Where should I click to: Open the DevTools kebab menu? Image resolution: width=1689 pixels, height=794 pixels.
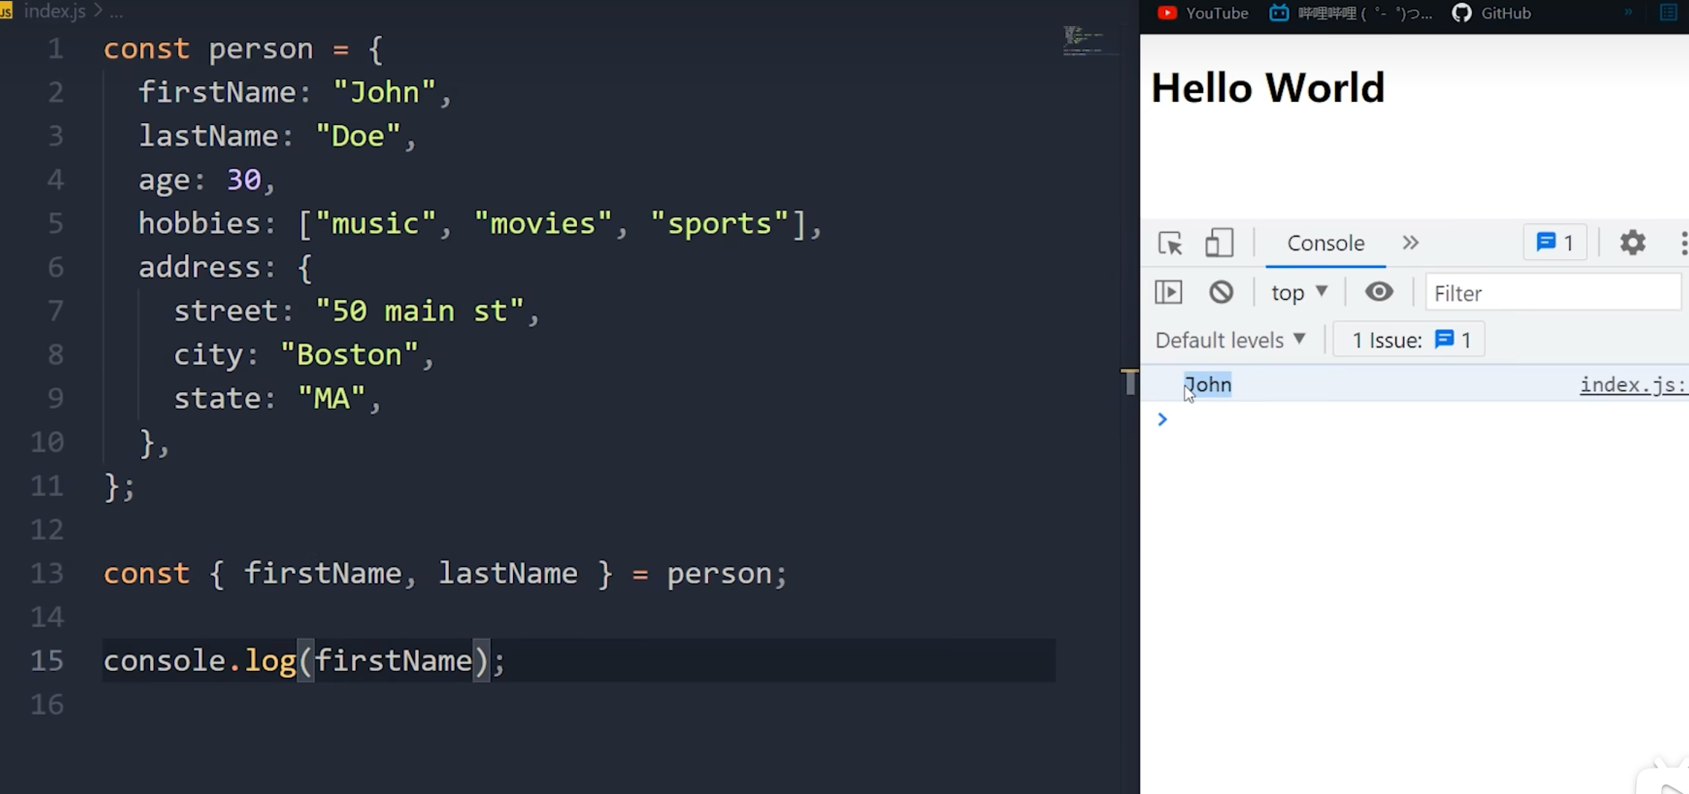(1683, 242)
